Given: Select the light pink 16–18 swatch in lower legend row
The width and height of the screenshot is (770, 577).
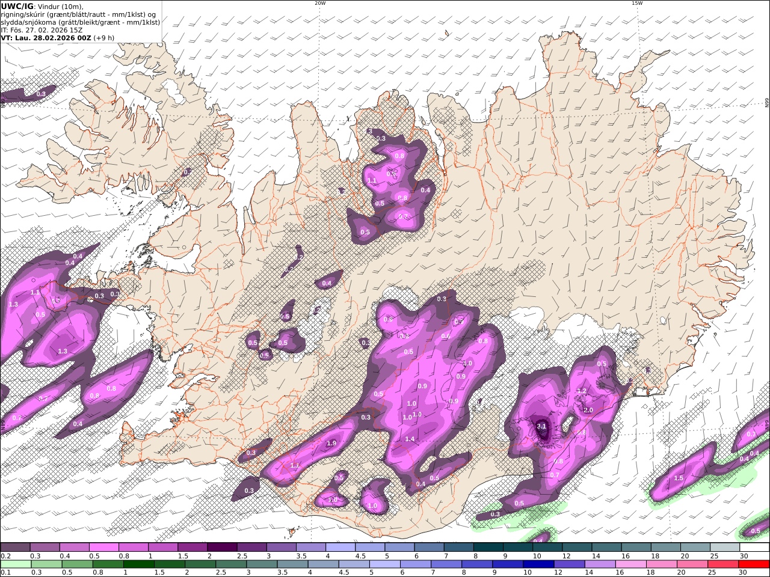Looking at the screenshot, I should [632, 564].
